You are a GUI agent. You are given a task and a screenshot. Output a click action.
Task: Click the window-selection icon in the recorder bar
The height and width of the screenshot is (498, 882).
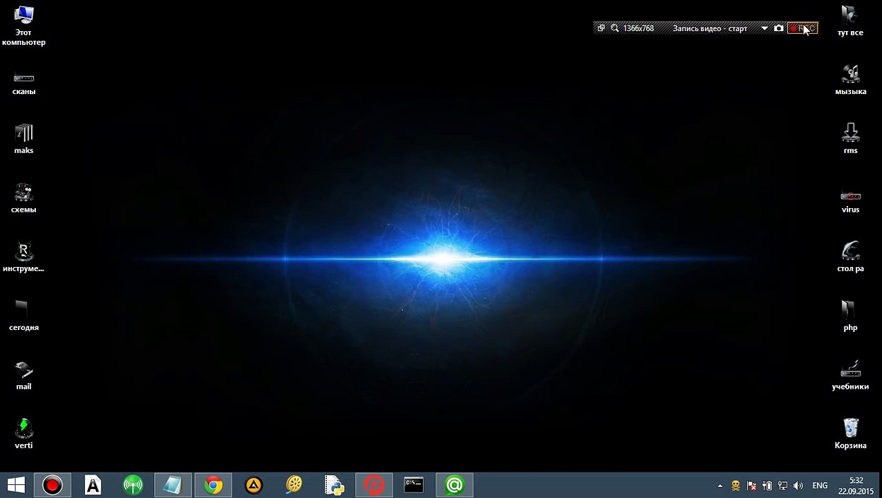(x=601, y=28)
